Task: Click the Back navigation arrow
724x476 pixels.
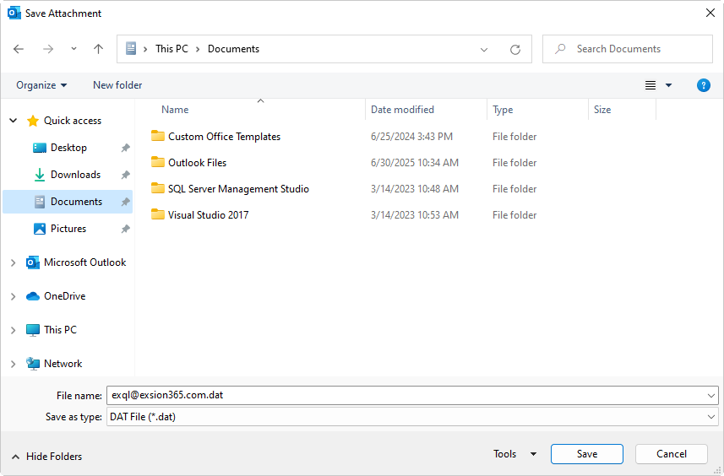Action: coord(19,49)
